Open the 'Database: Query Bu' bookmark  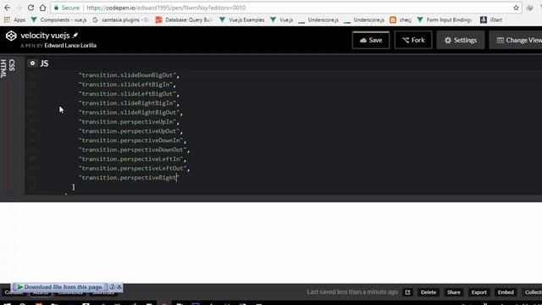(184, 20)
